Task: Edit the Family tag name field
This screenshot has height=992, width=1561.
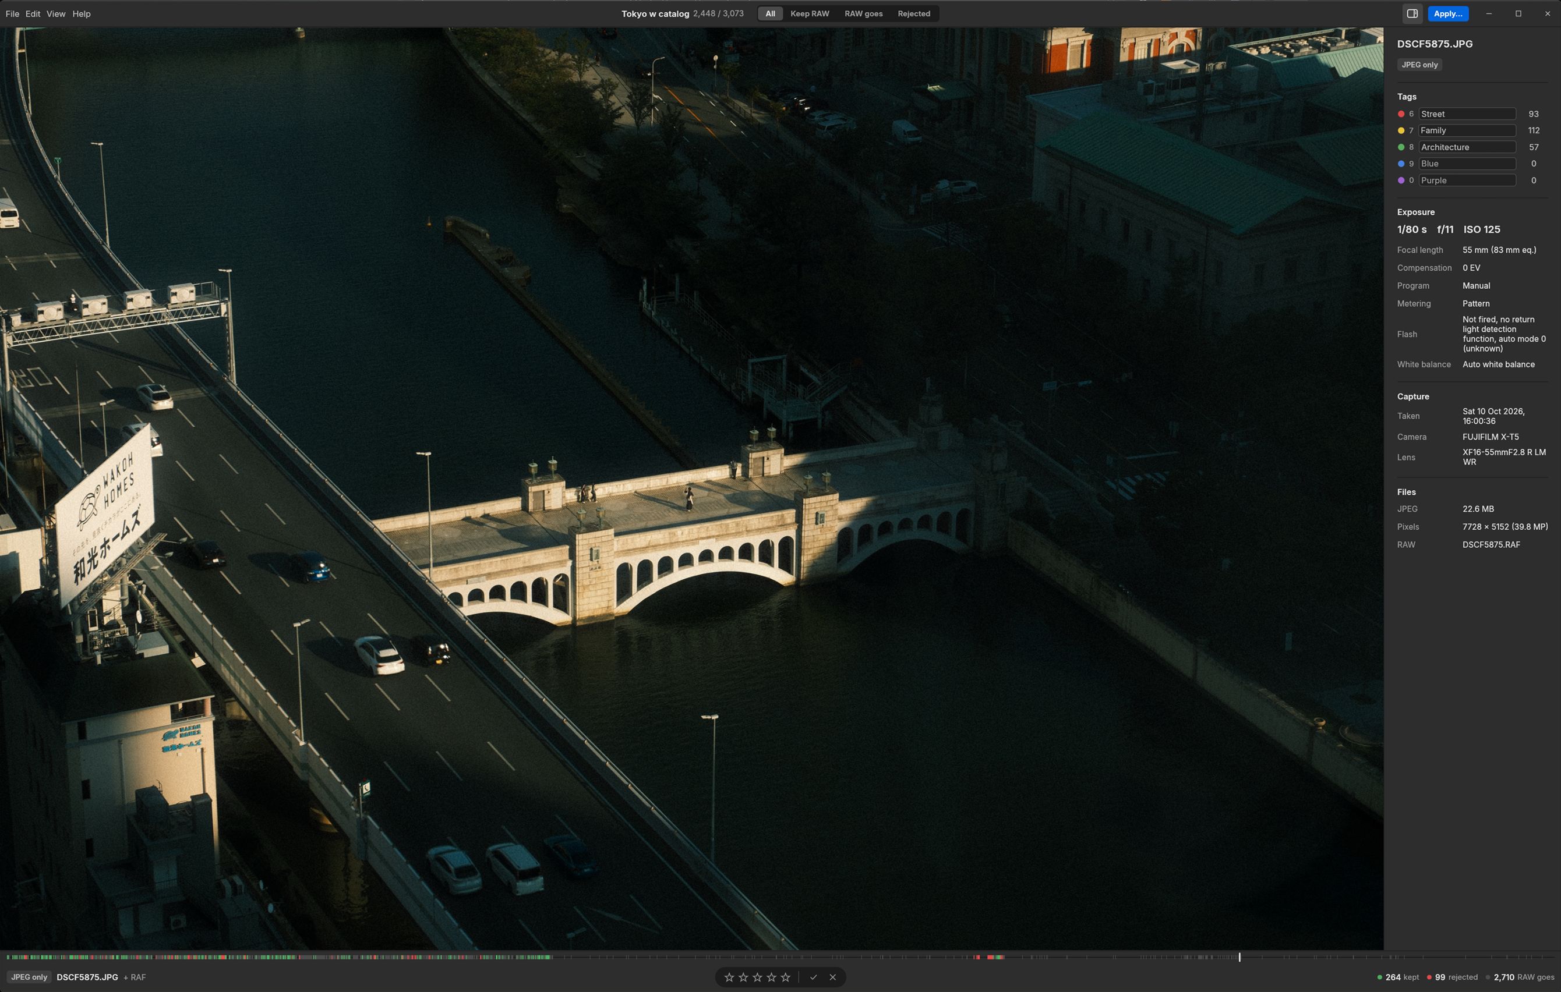Action: point(1467,131)
